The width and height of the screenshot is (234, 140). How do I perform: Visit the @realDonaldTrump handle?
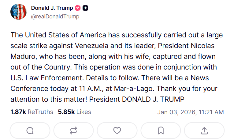[55, 17]
